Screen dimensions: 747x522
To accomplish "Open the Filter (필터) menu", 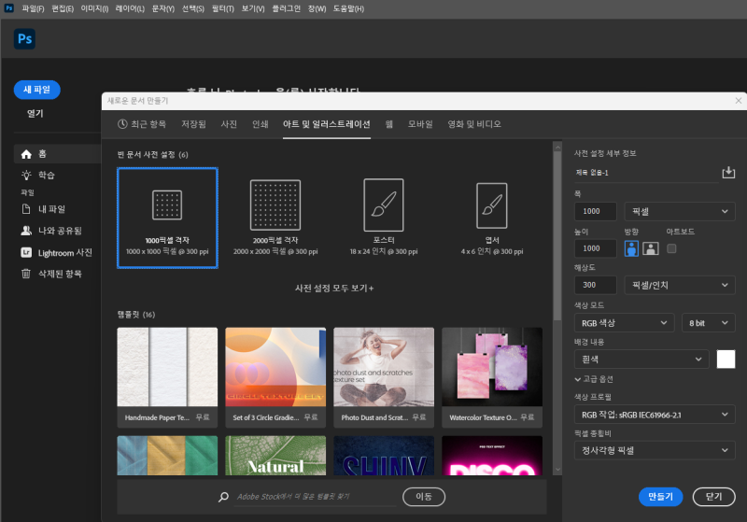I will pyautogui.click(x=222, y=7).
